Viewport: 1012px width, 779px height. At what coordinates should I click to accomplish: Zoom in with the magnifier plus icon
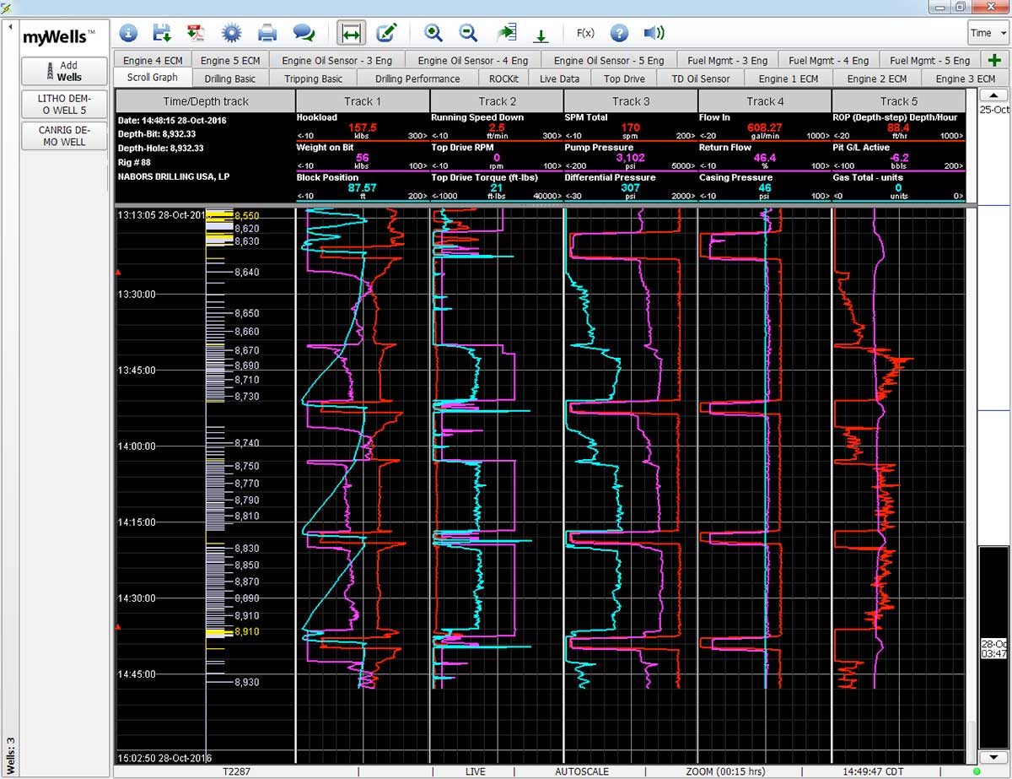(433, 33)
